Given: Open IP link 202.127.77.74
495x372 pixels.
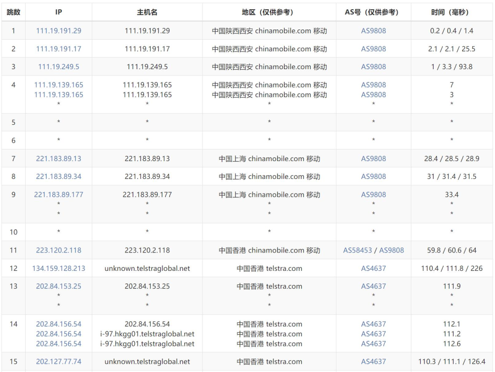Looking at the screenshot, I should tap(58, 361).
